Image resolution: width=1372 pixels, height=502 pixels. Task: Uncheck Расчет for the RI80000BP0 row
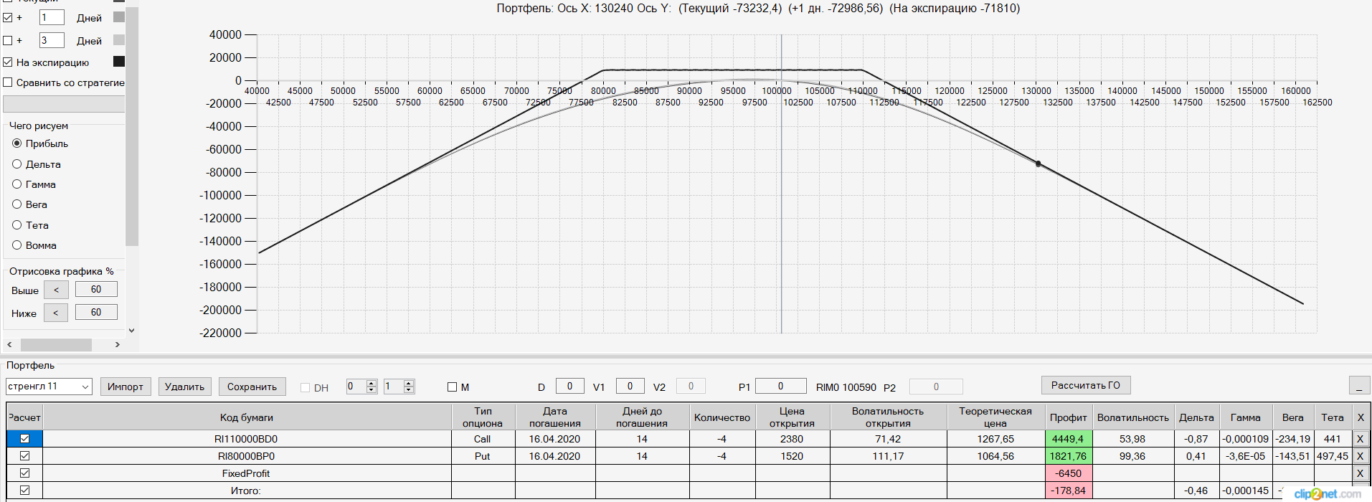25,456
